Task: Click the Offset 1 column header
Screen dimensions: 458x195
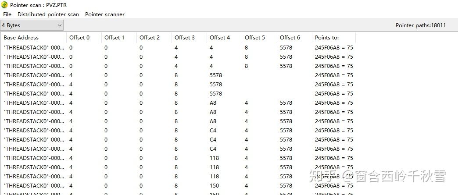Action: click(x=119, y=38)
